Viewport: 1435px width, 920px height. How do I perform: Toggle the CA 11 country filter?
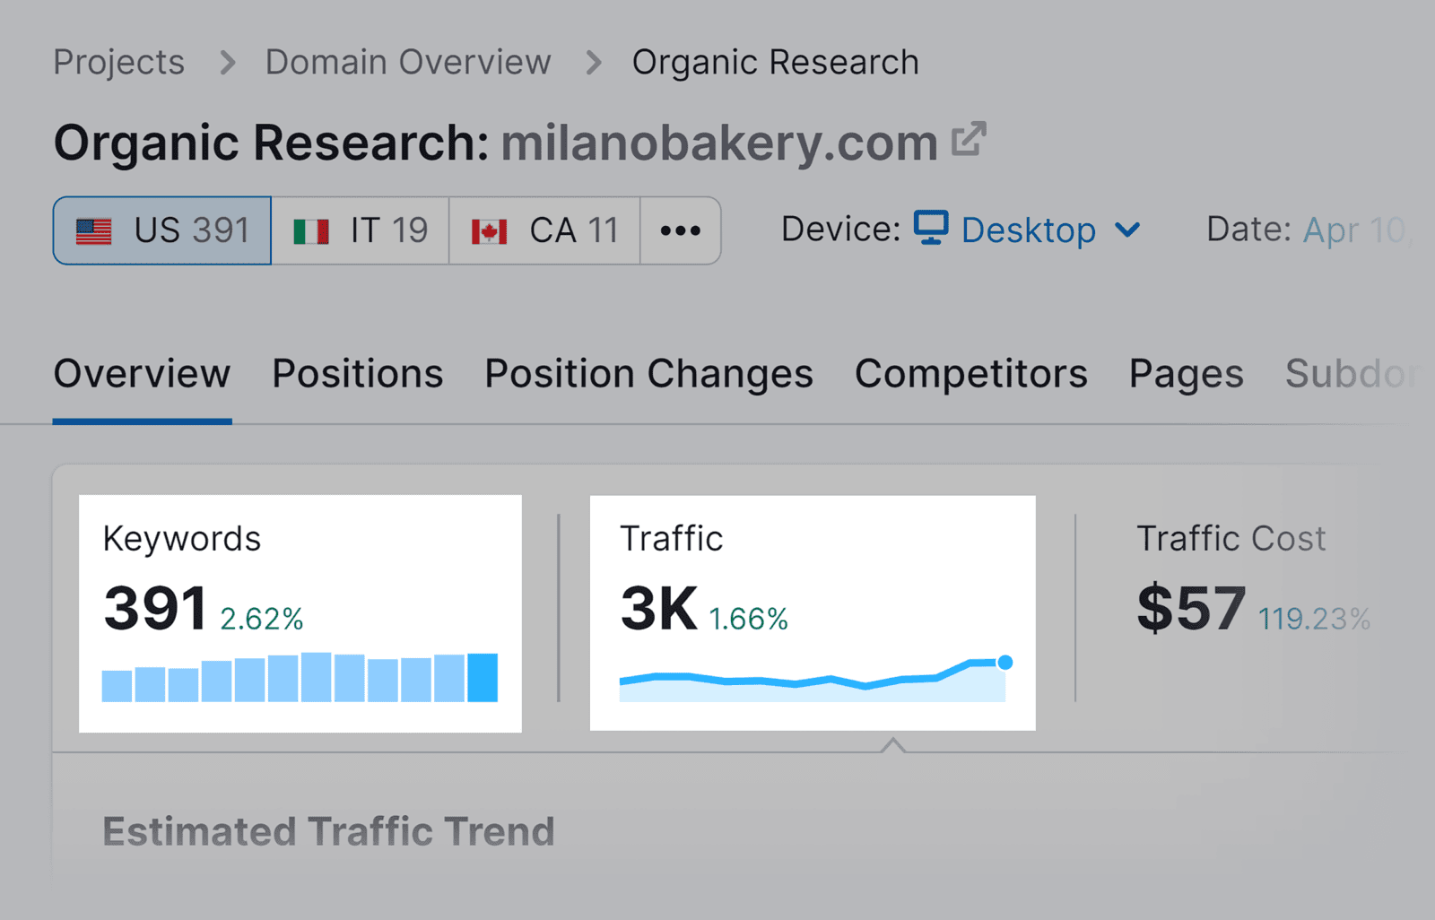coord(543,230)
